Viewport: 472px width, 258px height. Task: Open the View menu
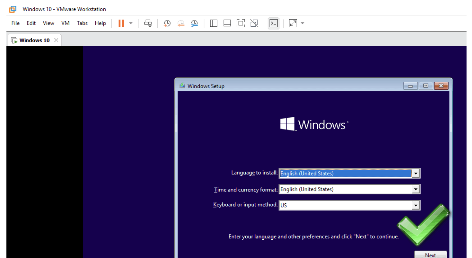(x=49, y=23)
